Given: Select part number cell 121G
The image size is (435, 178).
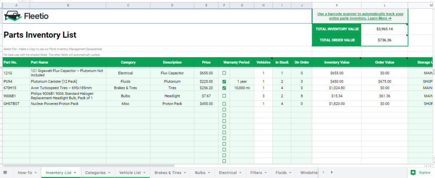Looking at the screenshot, I should (16, 73).
